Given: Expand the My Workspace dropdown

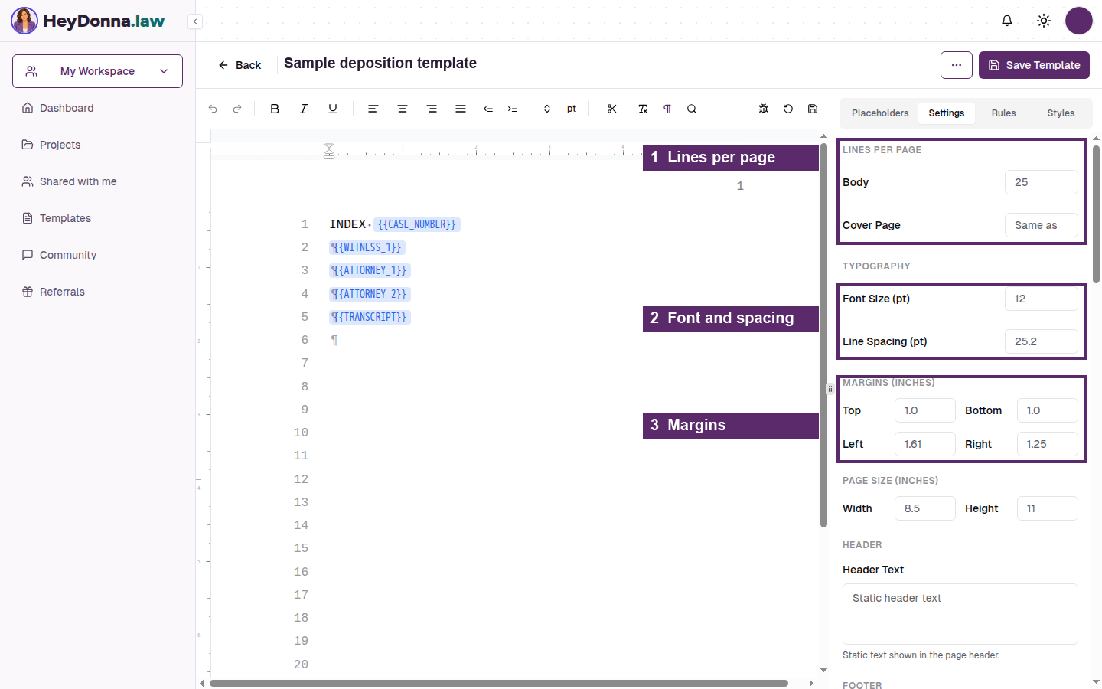Looking at the screenshot, I should pyautogui.click(x=97, y=71).
